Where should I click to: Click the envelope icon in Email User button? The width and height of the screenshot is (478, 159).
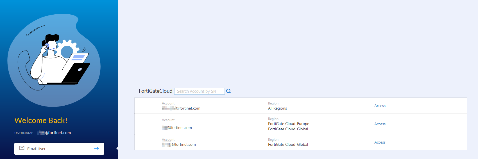pos(22,148)
